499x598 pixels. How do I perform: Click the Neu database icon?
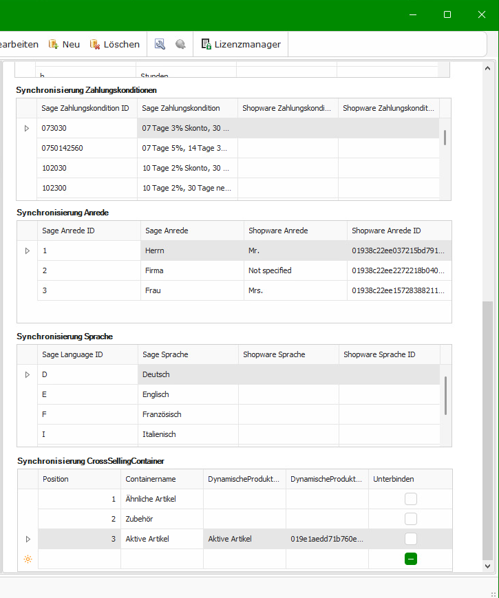53,44
